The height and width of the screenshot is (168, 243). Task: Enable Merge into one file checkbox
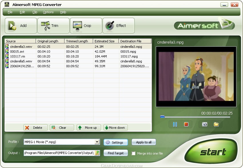[133, 153]
